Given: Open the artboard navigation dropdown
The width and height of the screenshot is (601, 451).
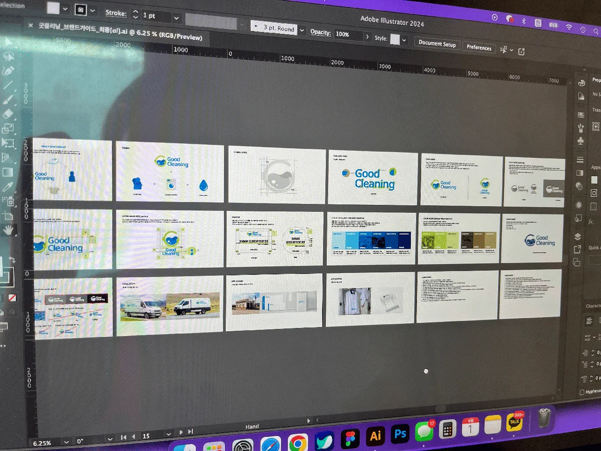Looking at the screenshot, I should [168, 434].
